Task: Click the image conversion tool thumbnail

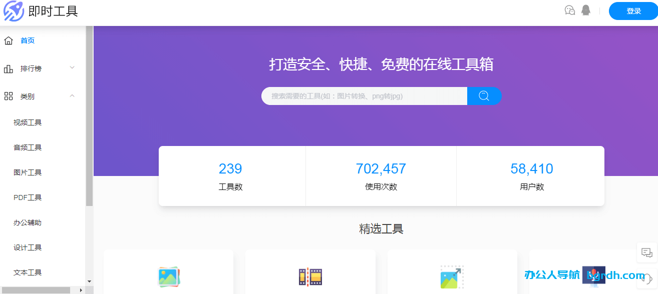Action: point(168,276)
